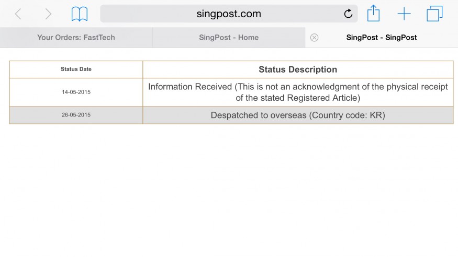
Task: Go back to the previous page
Action: [18, 14]
